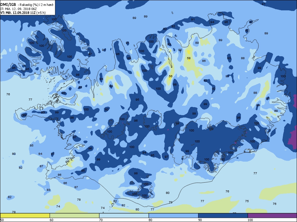The image size is (297, 222).
Task: Click the humidity value "85" over the sea
Action: [x=32, y=145]
